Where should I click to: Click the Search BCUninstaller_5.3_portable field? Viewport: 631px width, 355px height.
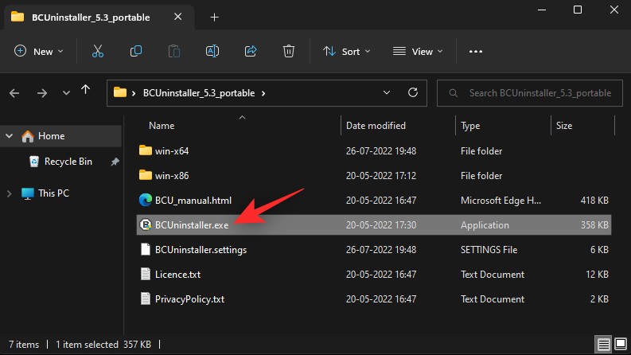(x=530, y=93)
